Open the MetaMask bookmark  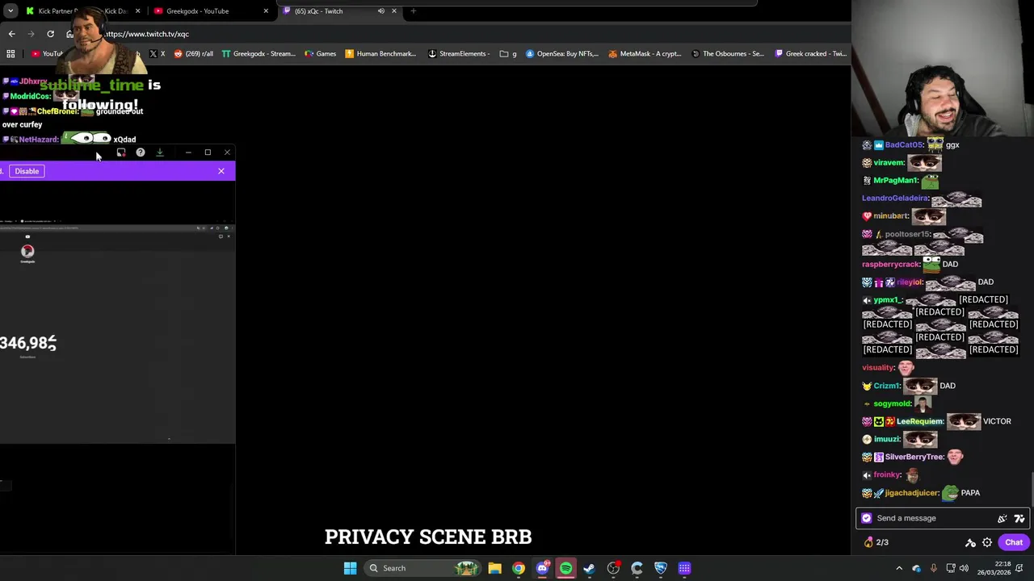(x=645, y=53)
